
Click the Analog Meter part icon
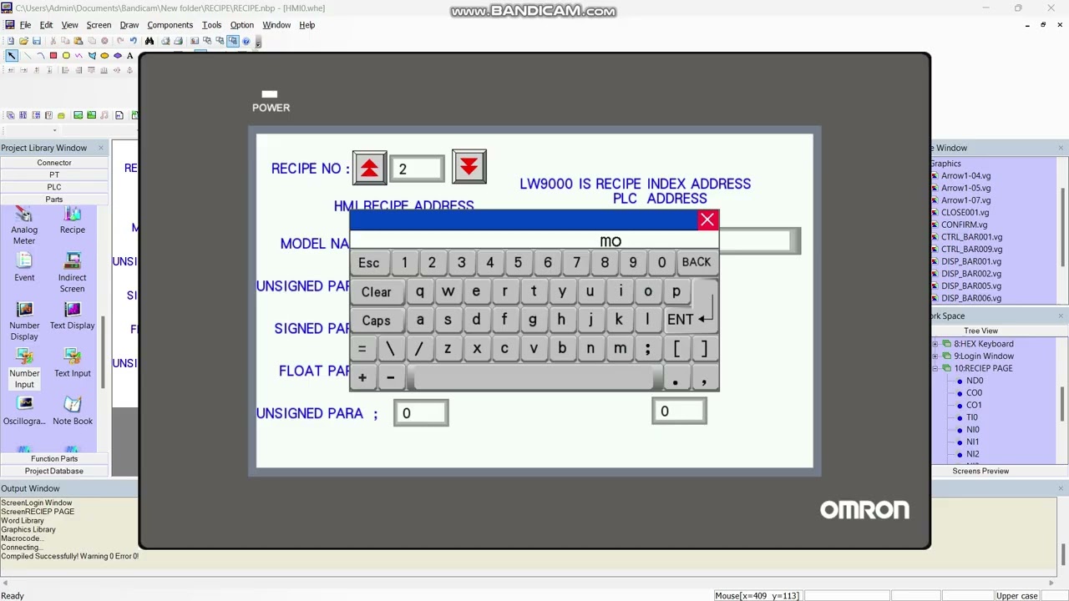click(x=24, y=216)
